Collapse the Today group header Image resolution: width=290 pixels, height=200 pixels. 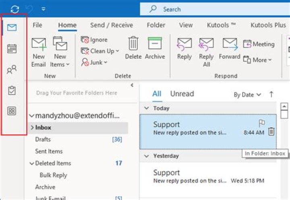click(x=147, y=108)
